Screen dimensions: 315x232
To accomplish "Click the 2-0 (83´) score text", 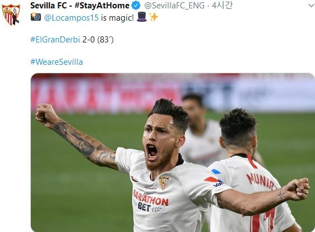I will pos(98,40).
